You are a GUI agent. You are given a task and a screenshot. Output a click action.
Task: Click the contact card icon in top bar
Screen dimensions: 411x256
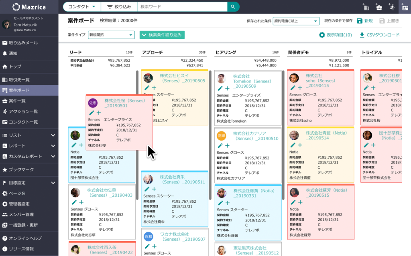tap(405, 7)
